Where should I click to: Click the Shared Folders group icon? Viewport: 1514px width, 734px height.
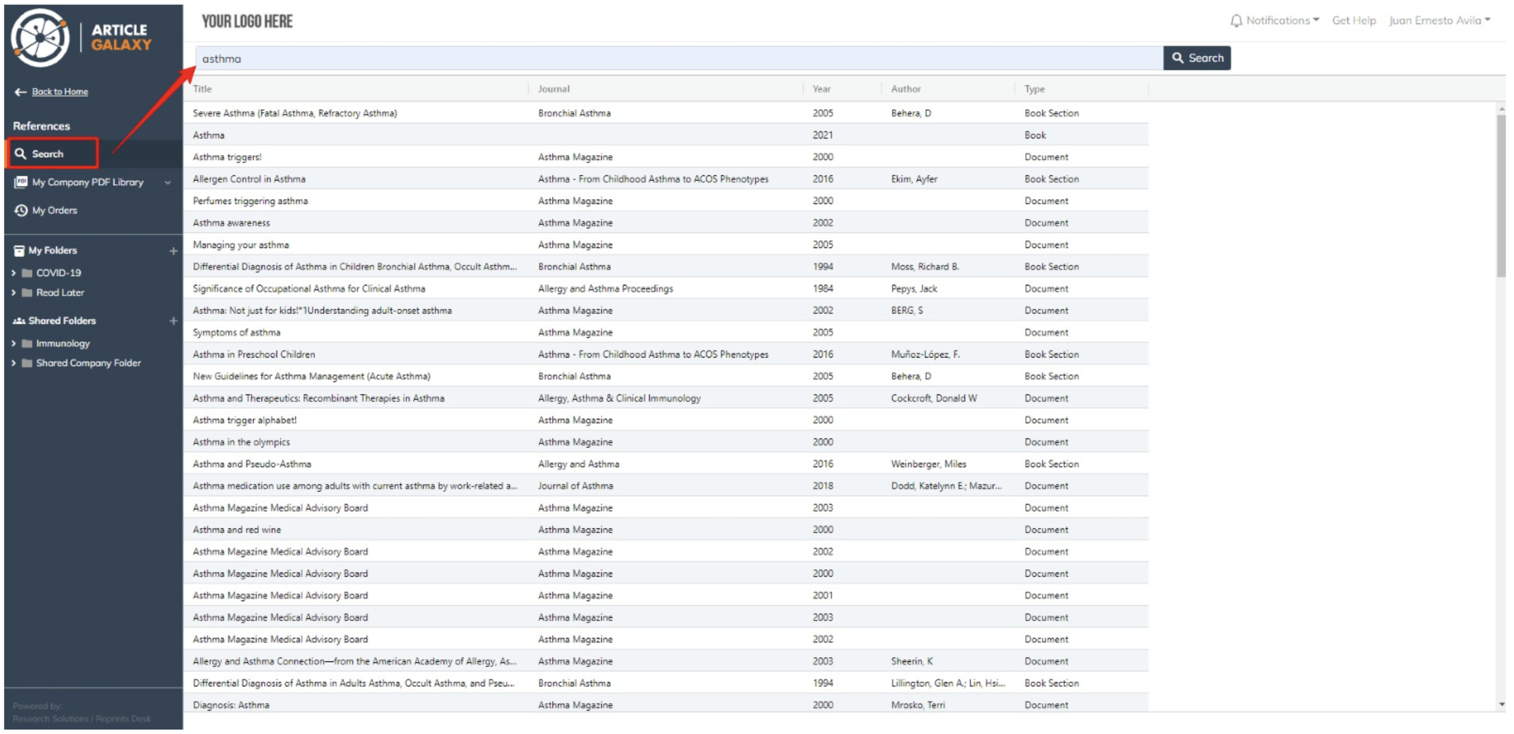pyautogui.click(x=18, y=321)
